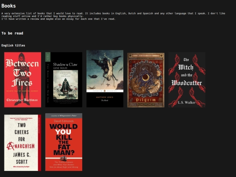
Task: Click the line 'I'll have written a review'
Action: click(58, 19)
